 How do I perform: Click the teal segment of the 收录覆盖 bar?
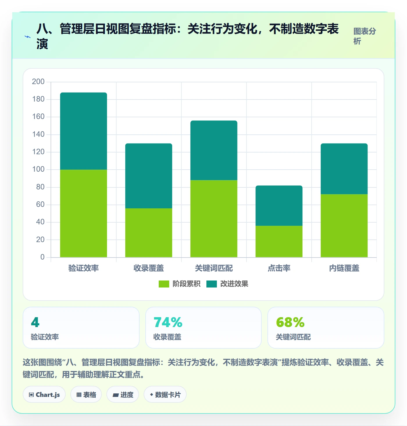149,176
